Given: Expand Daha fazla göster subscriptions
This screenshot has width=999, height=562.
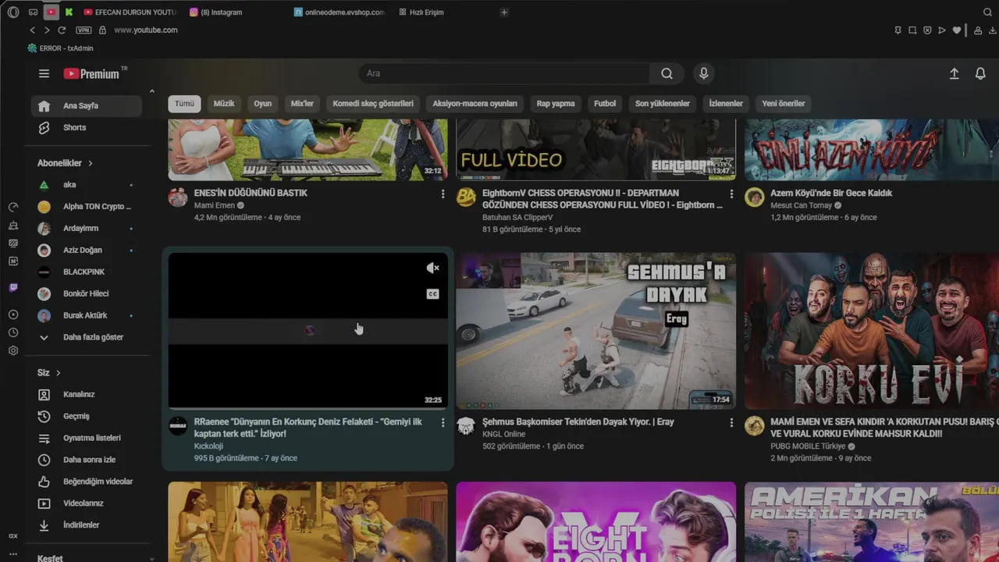Looking at the screenshot, I should (x=87, y=337).
